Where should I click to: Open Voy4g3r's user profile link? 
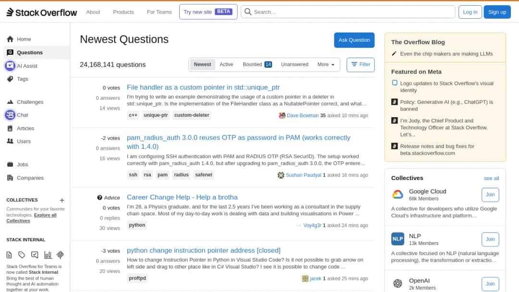312,226
